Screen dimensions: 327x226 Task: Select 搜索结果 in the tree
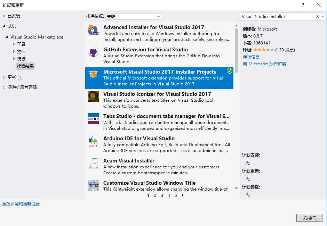pyautogui.click(x=25, y=66)
